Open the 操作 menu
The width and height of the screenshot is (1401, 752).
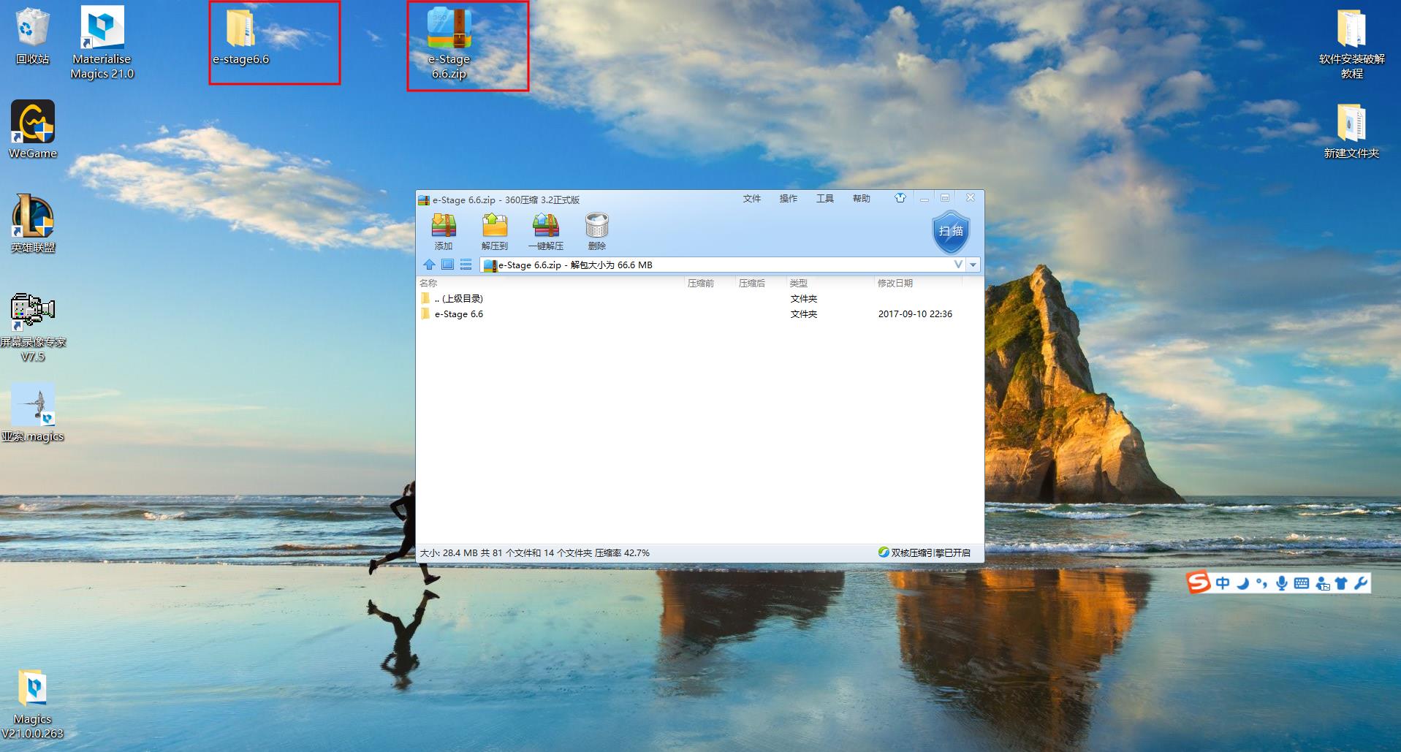(x=788, y=199)
